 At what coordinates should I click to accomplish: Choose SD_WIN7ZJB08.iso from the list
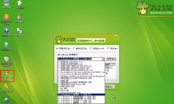point(81,64)
